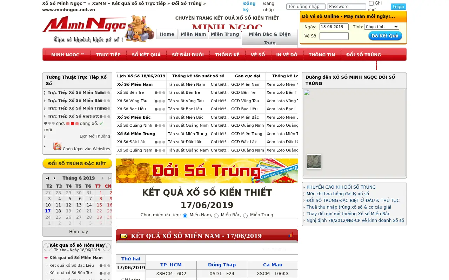Go to previous month in calendar
This screenshot has width=449, height=280.
coord(54,178)
